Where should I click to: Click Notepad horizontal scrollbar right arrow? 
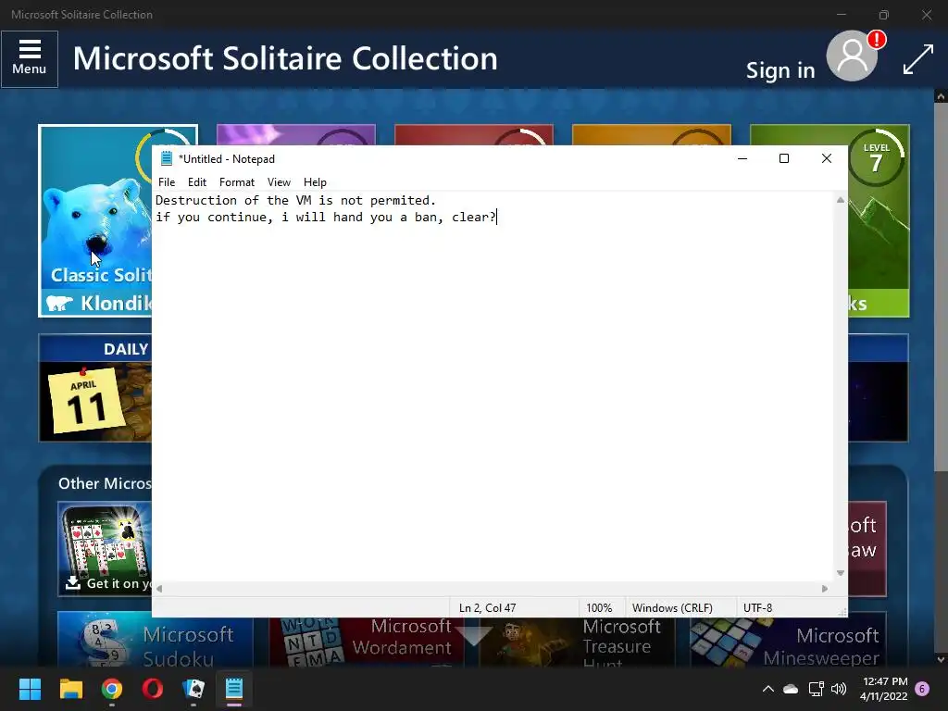[x=825, y=589]
